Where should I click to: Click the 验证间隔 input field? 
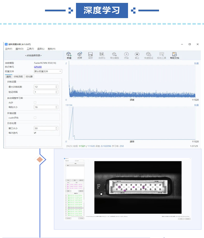46,92
